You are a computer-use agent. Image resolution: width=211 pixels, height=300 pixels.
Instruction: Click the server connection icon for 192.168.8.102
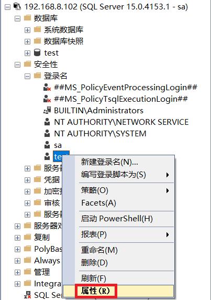click(17, 6)
